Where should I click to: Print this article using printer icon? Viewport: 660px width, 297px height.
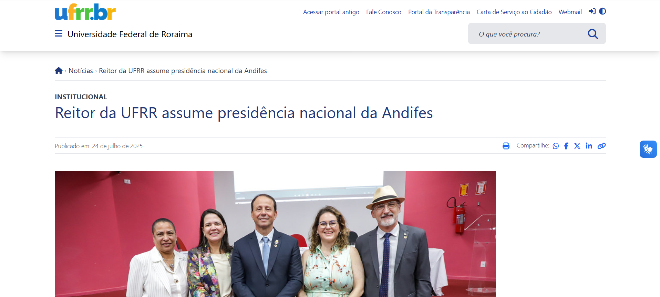point(506,146)
